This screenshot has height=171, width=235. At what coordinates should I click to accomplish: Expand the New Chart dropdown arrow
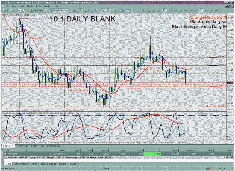point(7,11)
